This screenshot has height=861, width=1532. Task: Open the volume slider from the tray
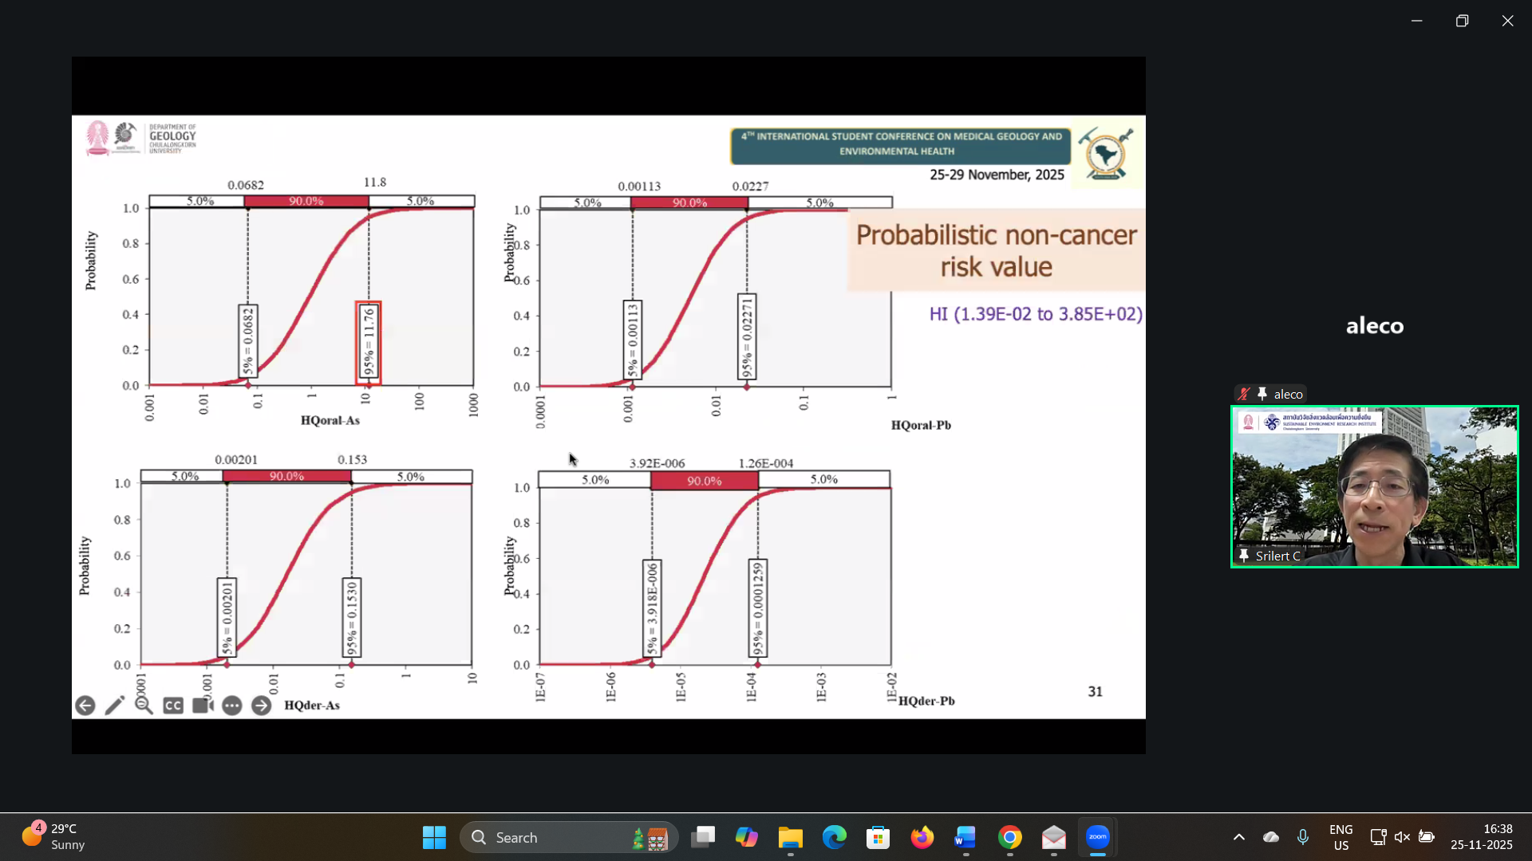pos(1402,837)
